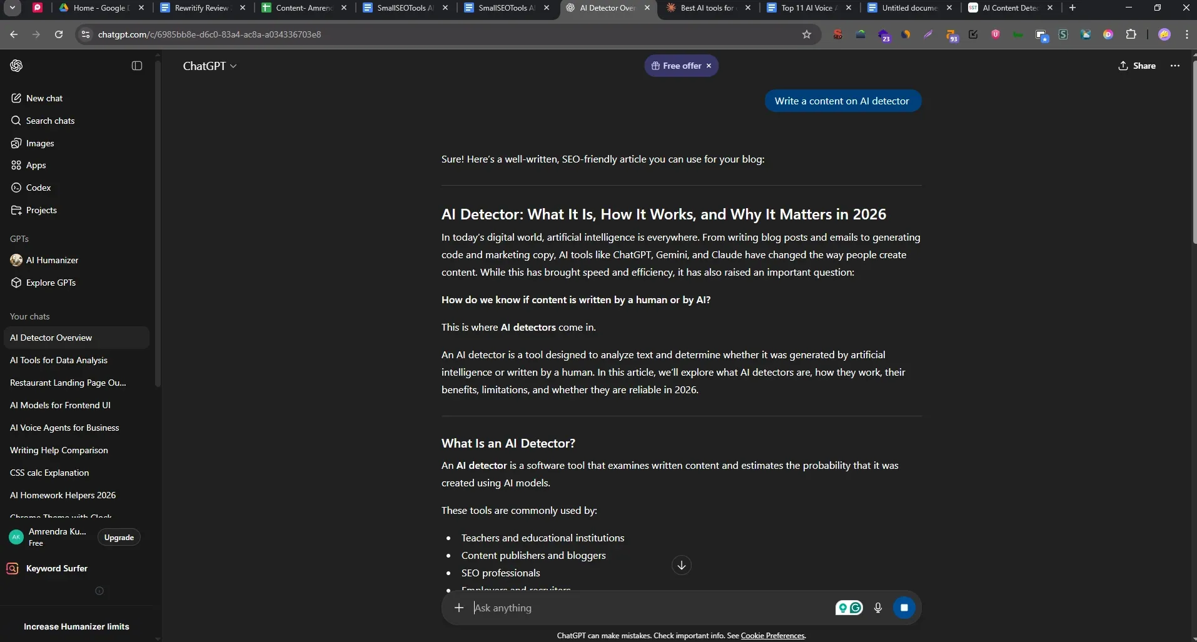Click the Ask anything input field
Image resolution: width=1197 pixels, height=642 pixels.
click(650, 608)
